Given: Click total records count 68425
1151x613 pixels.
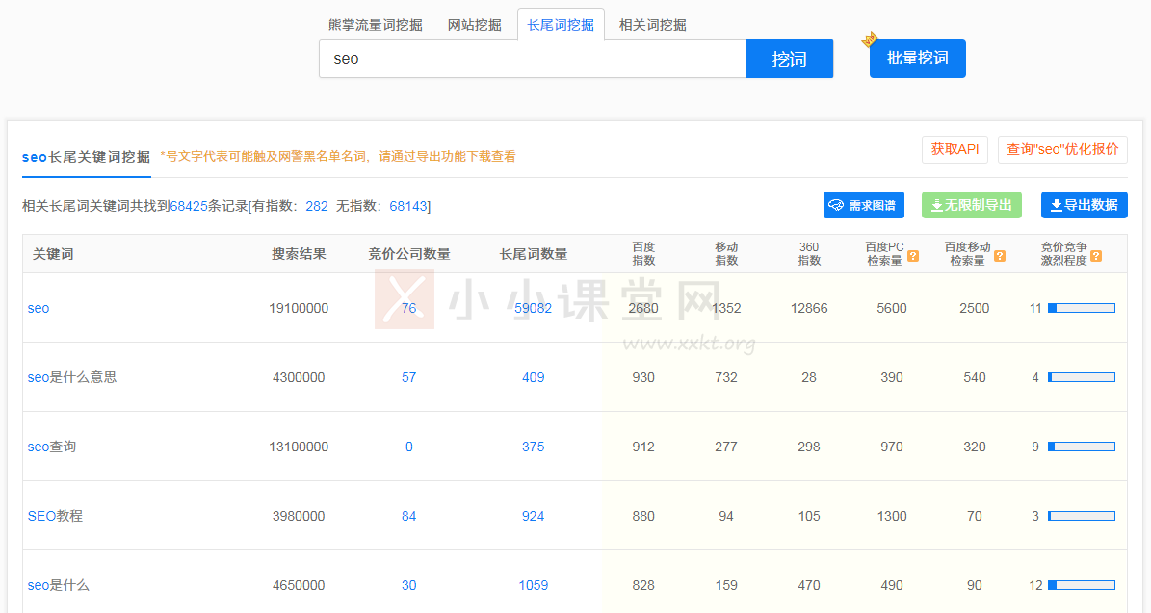Looking at the screenshot, I should [189, 206].
